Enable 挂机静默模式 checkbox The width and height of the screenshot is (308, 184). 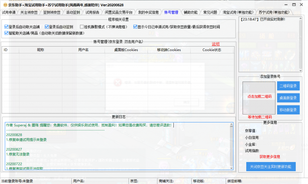pos(82,27)
